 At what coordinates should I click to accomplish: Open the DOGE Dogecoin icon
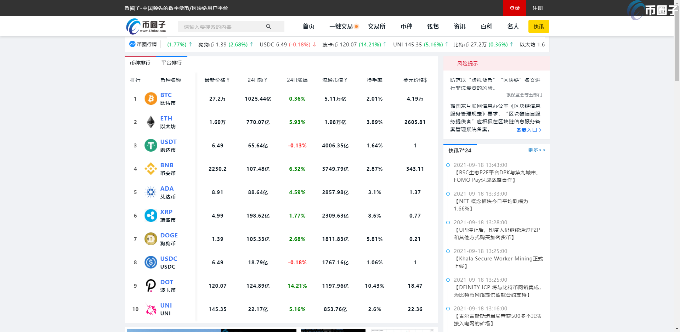click(151, 239)
